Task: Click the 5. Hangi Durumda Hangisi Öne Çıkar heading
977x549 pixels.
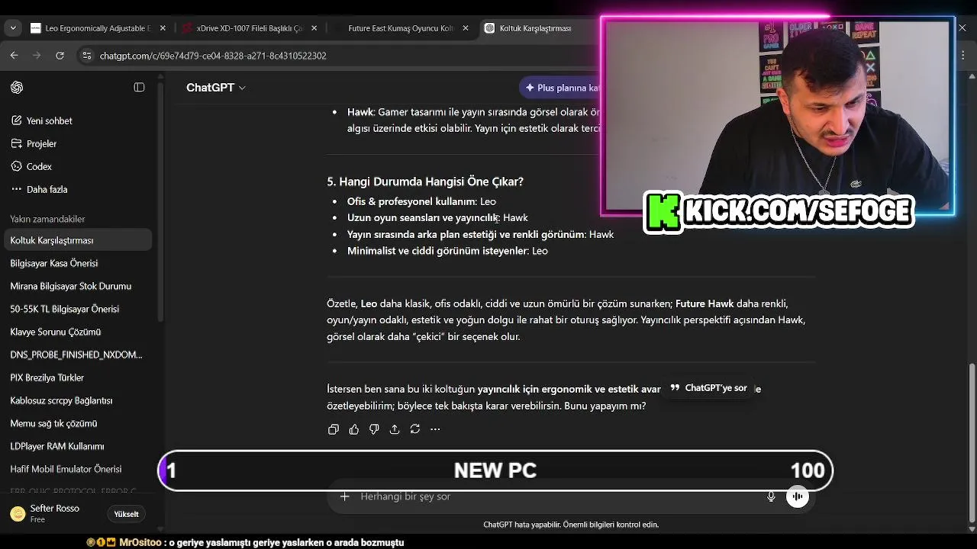Action: [425, 181]
